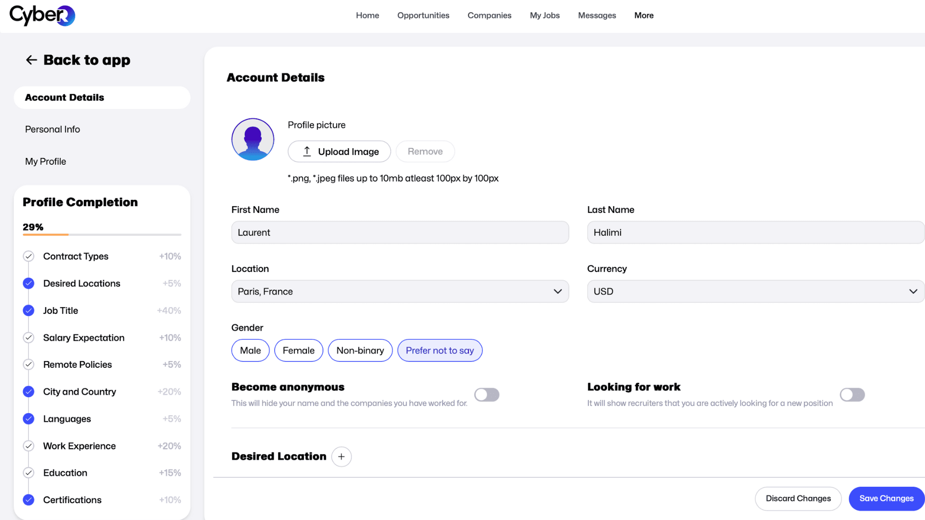
Task: Turn on the Looking for work switch
Action: pos(852,395)
